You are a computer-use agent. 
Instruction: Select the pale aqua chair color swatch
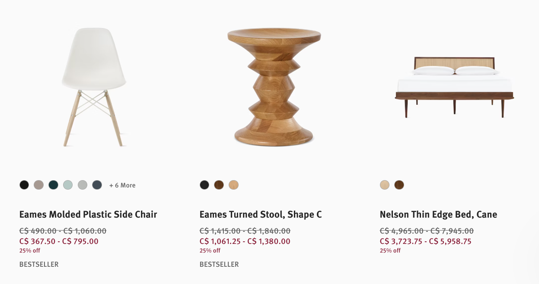coord(68,185)
